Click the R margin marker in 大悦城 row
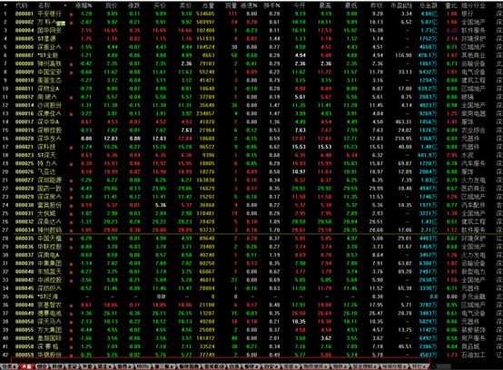 click(71, 215)
